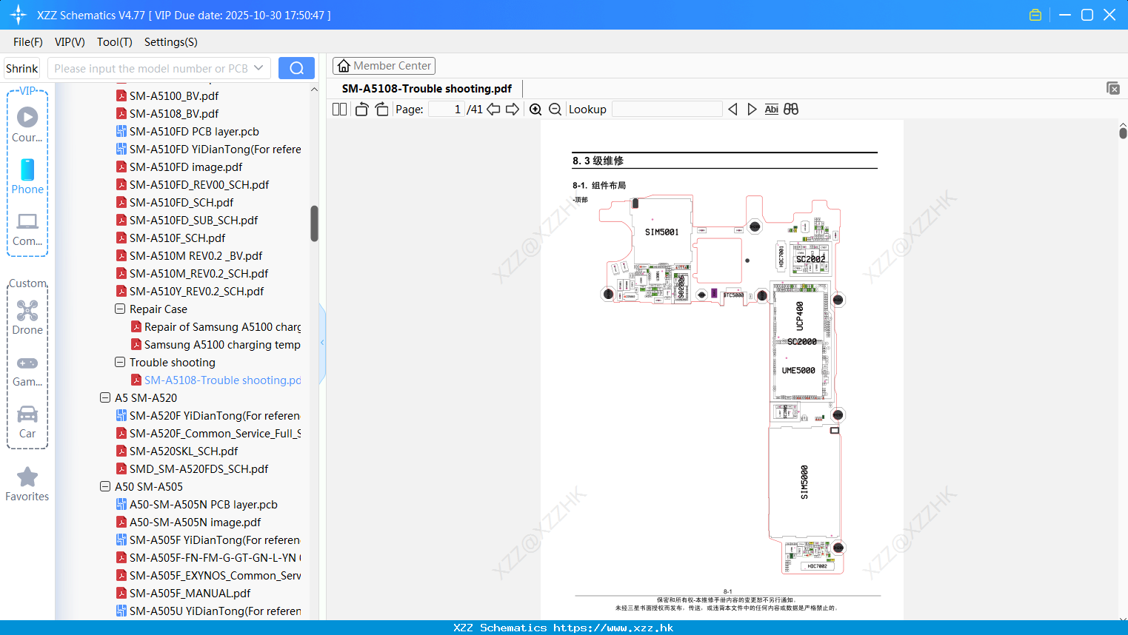This screenshot has width=1128, height=635.
Task: Collapse the Trouble shooting folder
Action: tap(120, 362)
